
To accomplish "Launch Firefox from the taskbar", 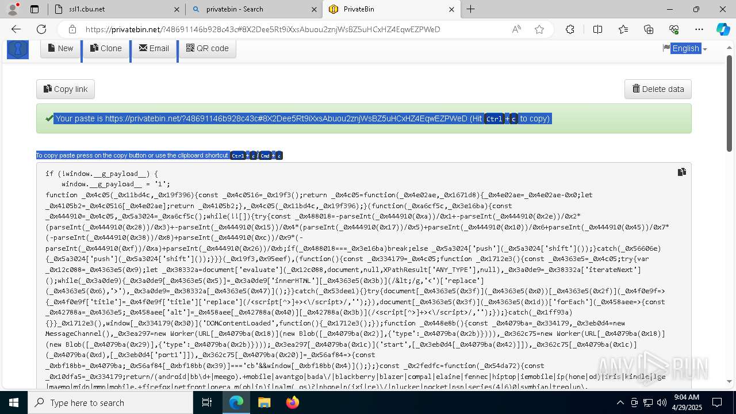I will click(x=292, y=402).
